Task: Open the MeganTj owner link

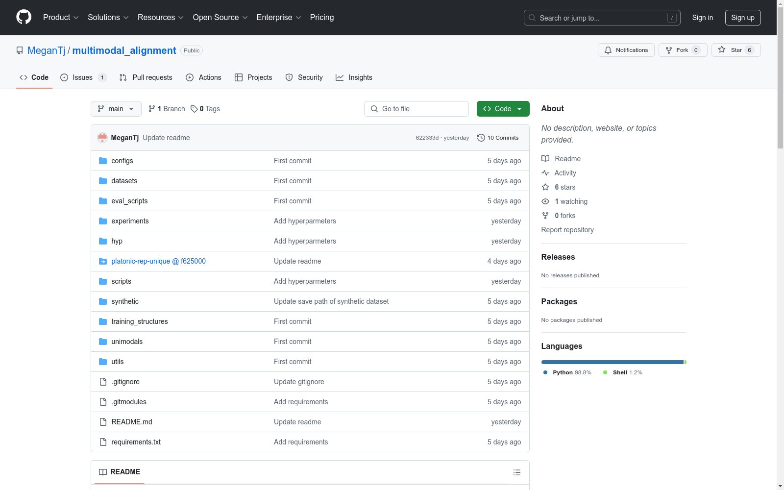Action: coord(47,50)
